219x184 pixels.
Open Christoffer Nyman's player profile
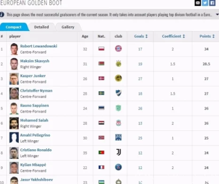[x=36, y=91]
